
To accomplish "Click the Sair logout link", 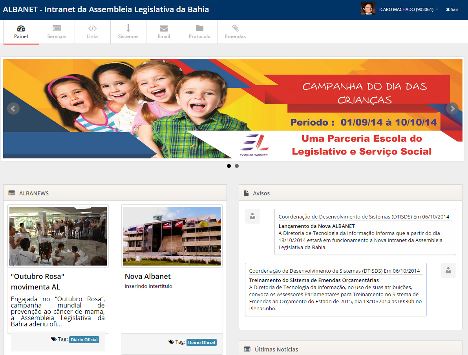I will pos(452,9).
